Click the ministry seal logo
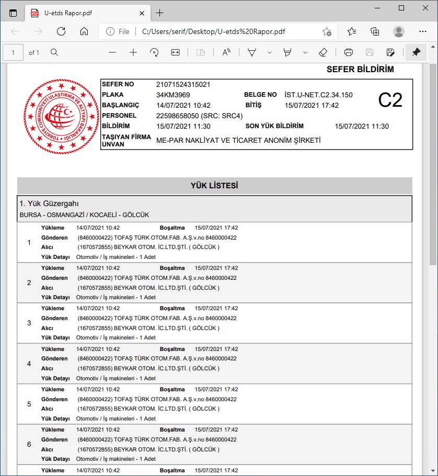The height and width of the screenshot is (476, 438). pyautogui.click(x=62, y=116)
